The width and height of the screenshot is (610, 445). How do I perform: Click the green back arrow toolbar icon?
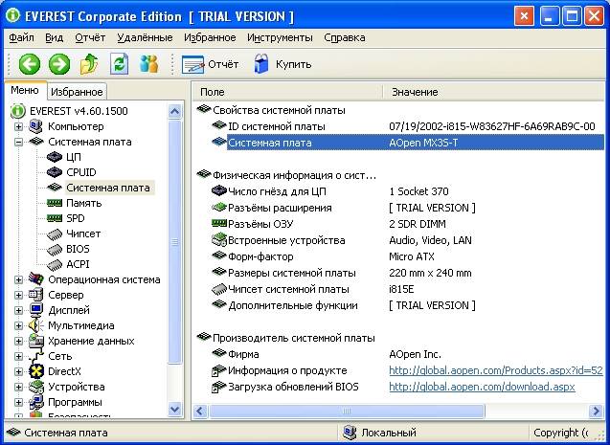30,64
